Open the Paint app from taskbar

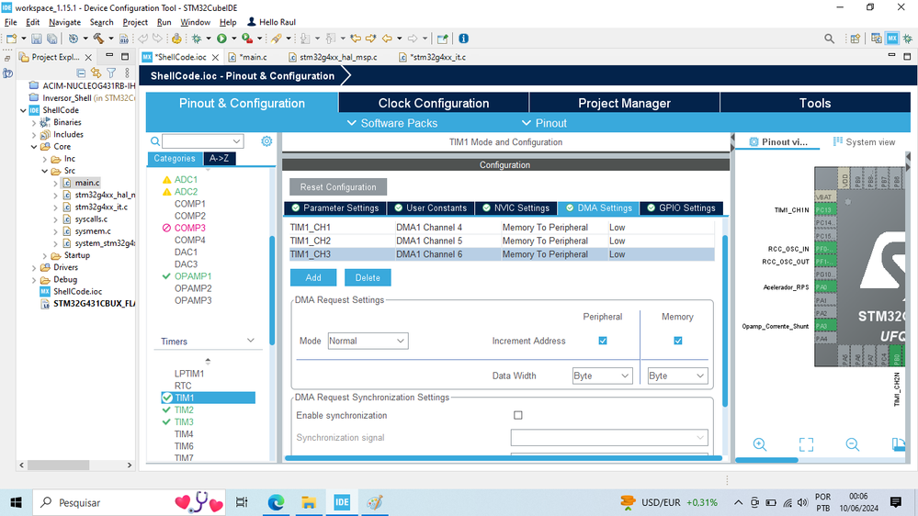coord(375,502)
